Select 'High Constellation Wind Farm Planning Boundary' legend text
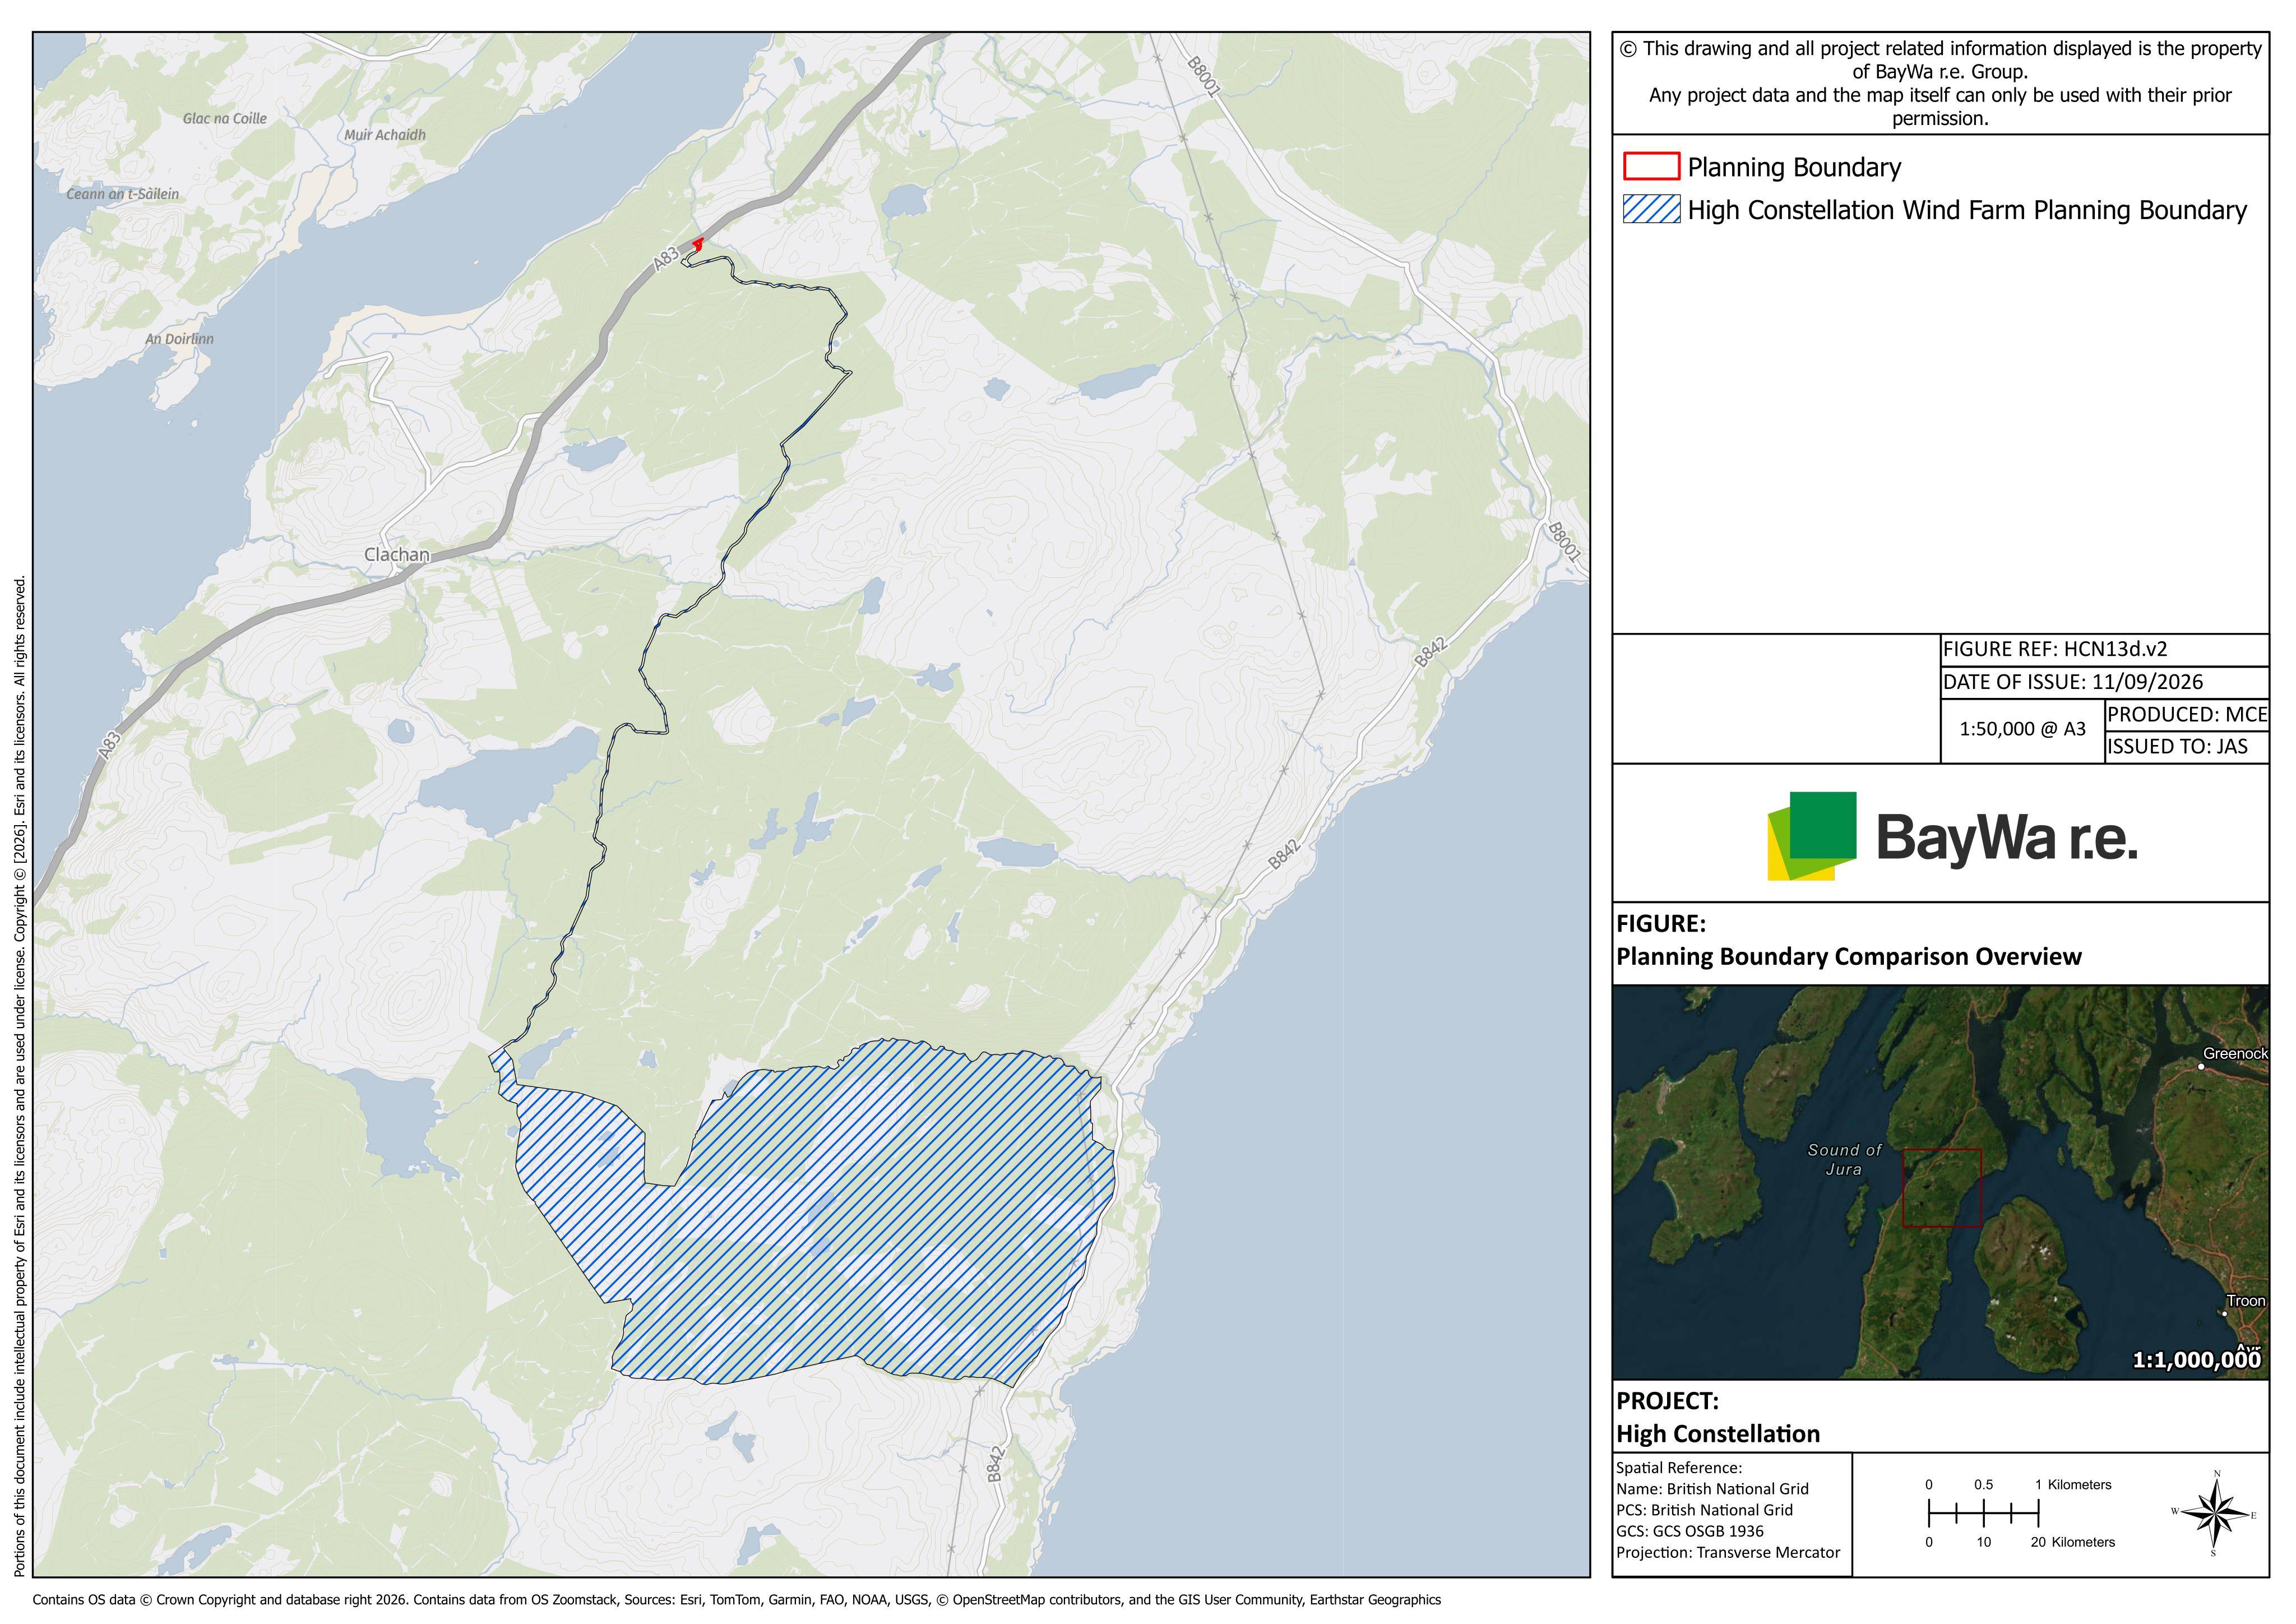Screen dimensions: 2296x1624 [x=1967, y=211]
